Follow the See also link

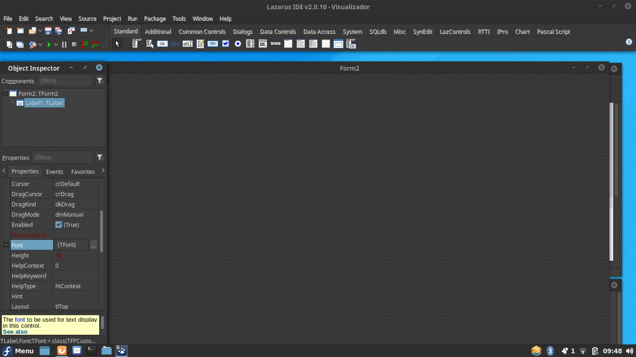(x=15, y=332)
